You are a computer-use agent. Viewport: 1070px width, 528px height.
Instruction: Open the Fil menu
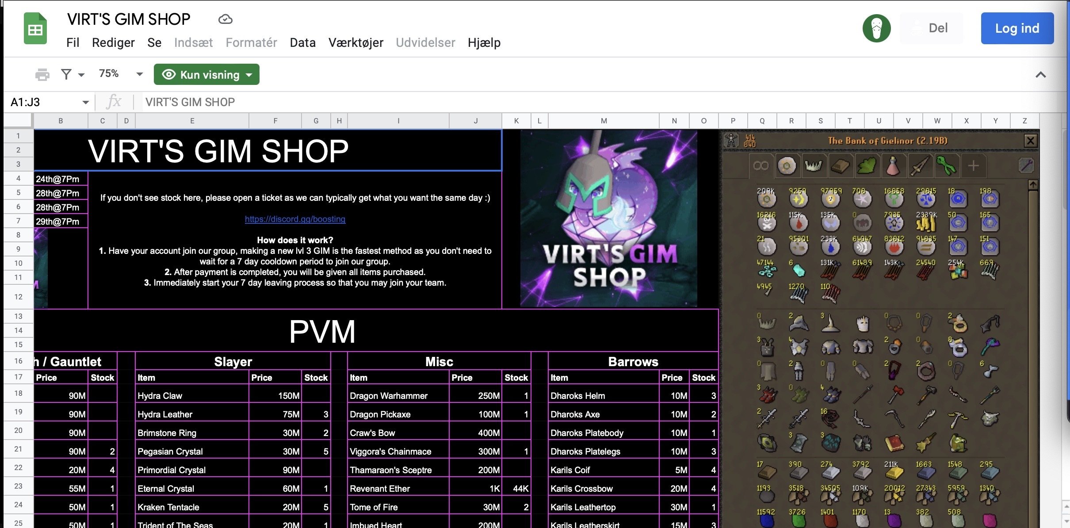coord(73,42)
